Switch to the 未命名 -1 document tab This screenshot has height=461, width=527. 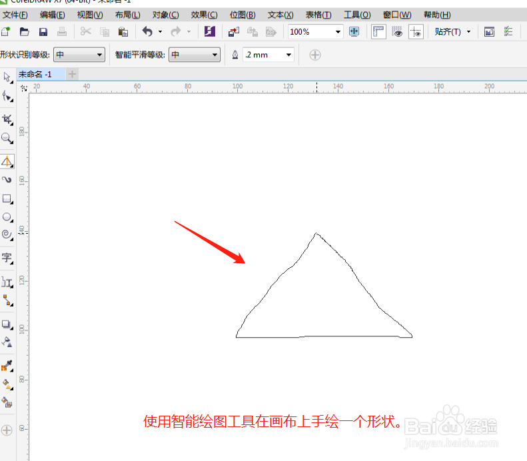point(41,74)
